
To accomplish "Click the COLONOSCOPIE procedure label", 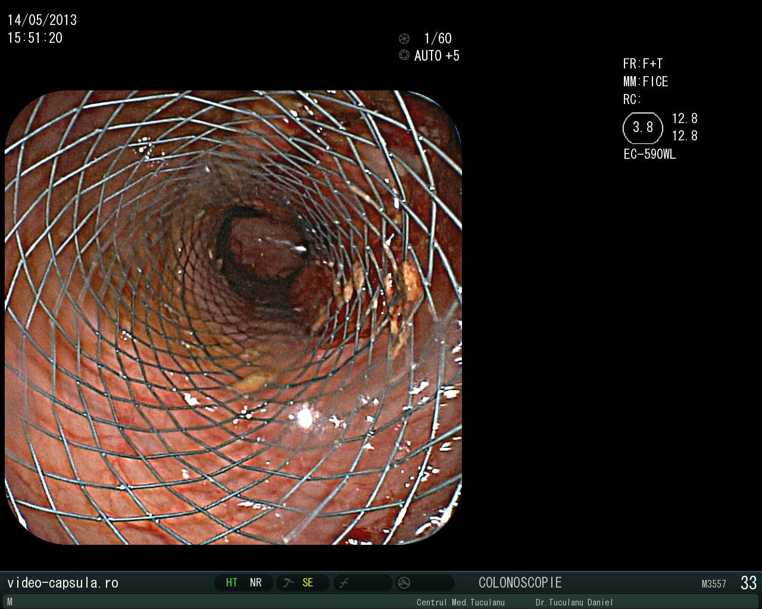I will coord(520,583).
